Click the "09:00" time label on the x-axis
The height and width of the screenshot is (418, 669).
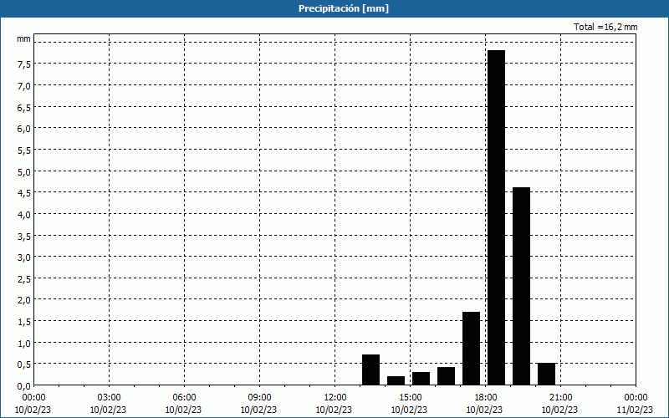[260, 398]
